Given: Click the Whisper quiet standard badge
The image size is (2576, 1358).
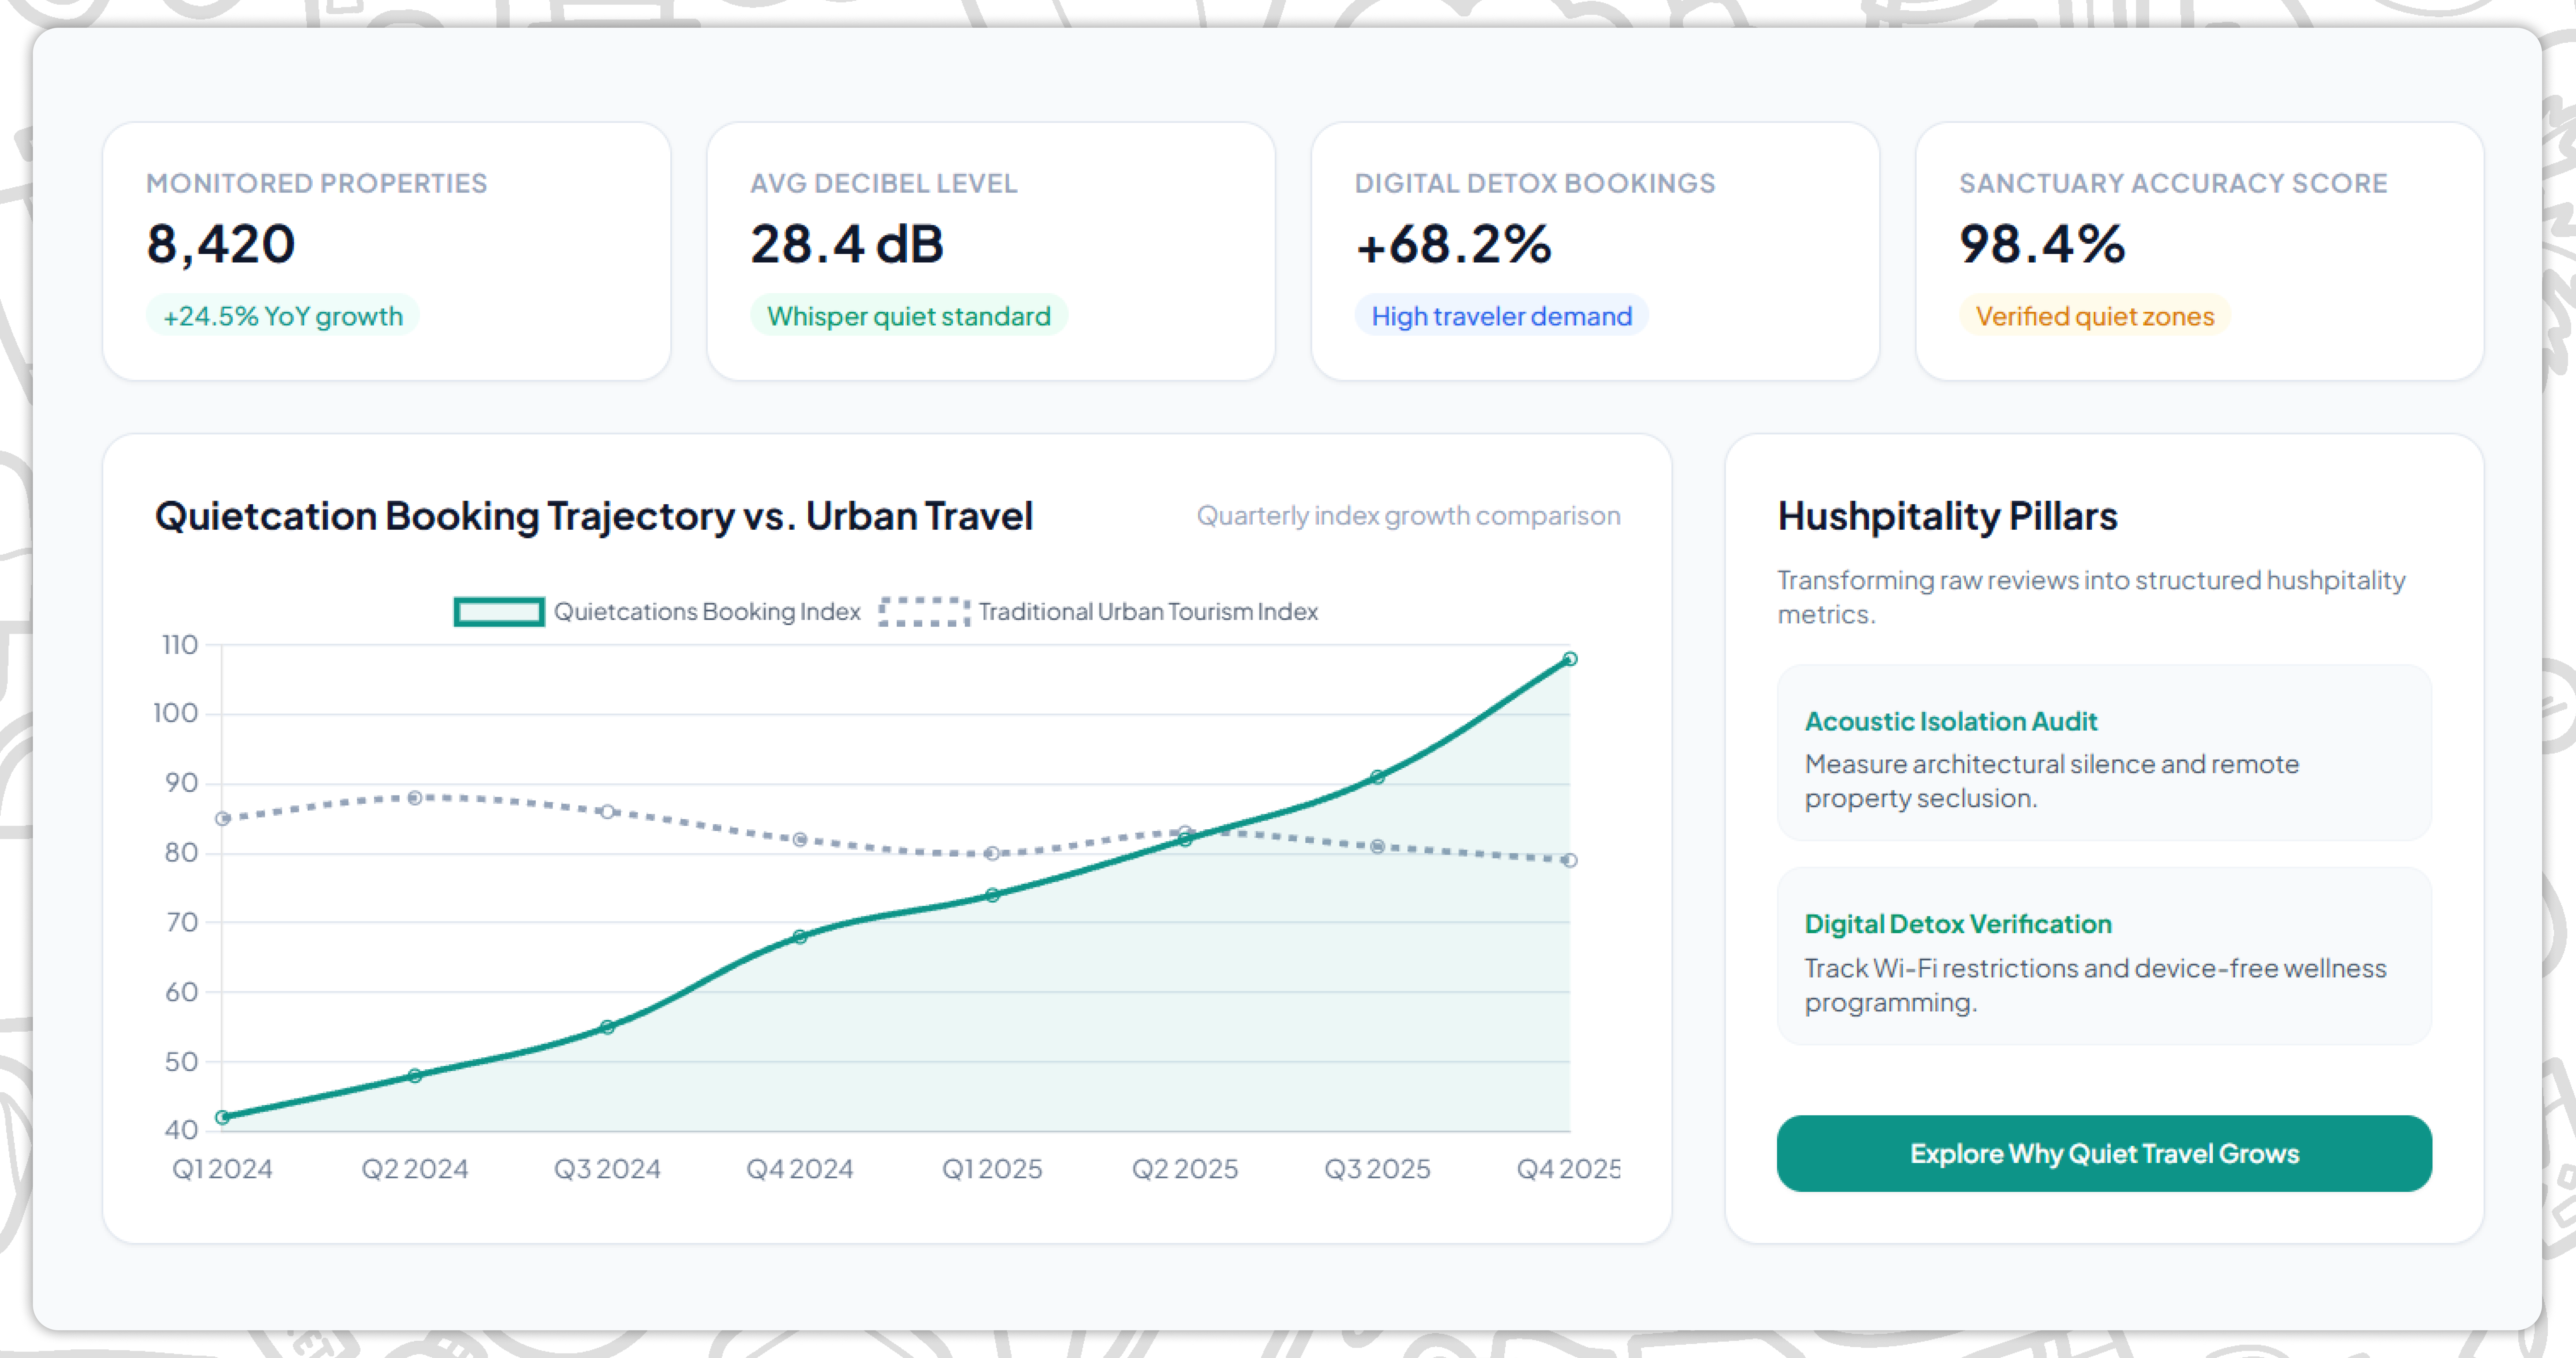Looking at the screenshot, I should (909, 316).
